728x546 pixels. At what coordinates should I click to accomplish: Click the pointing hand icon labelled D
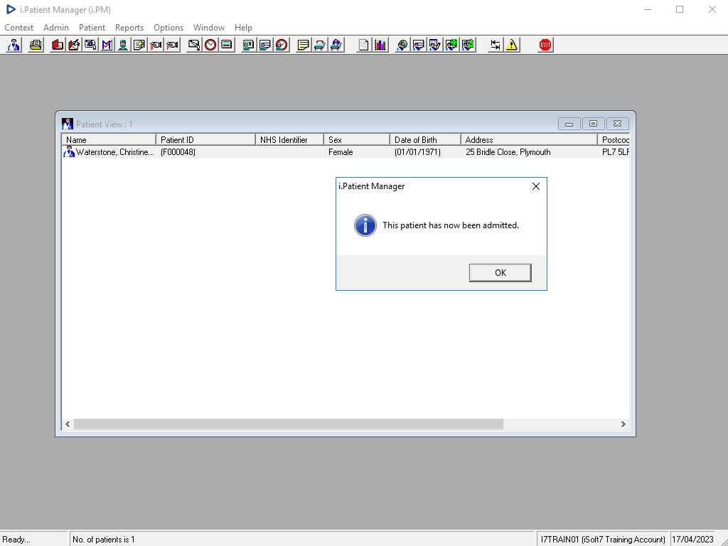(x=156, y=45)
